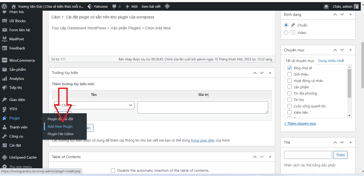Enable disabling automatic table of contents insertion
Viewport: 364px width, 176px height.
click(x=113, y=170)
